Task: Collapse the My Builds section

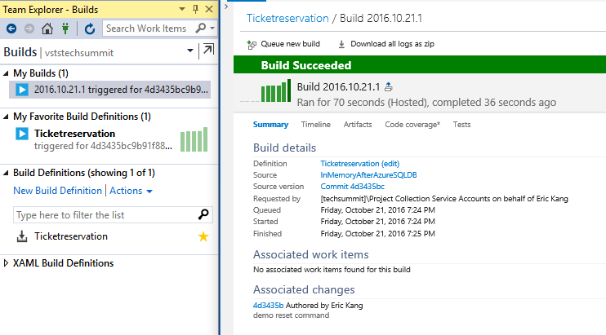Action: coord(7,73)
